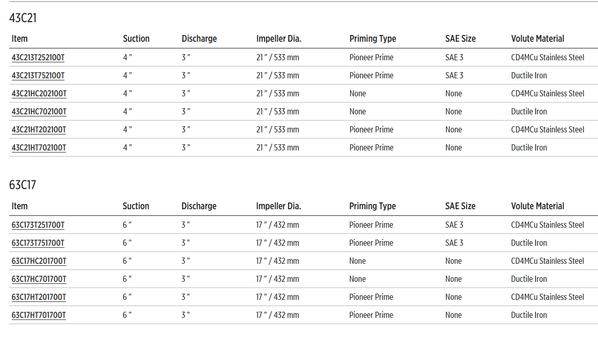Open item link 63C17HT201700T
The image size is (598, 338).
tap(39, 297)
